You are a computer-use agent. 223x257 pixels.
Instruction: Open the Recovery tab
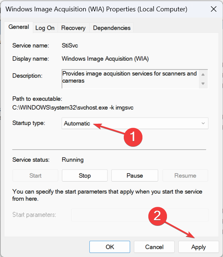tap(73, 28)
